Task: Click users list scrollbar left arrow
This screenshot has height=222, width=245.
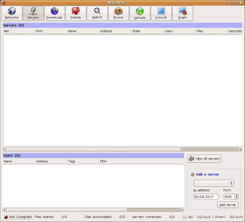Action: coord(5,210)
